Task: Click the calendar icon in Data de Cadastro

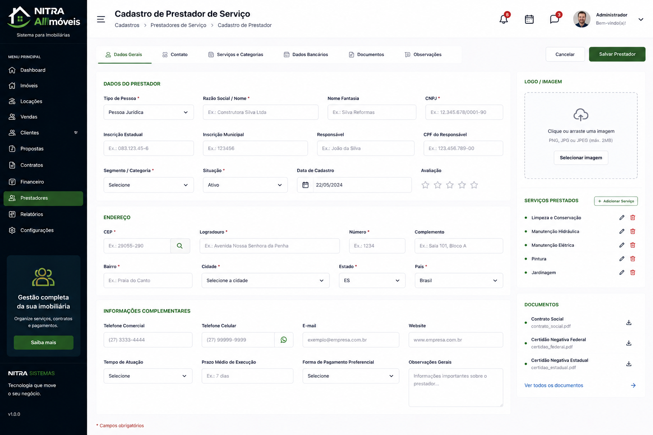Action: point(305,185)
